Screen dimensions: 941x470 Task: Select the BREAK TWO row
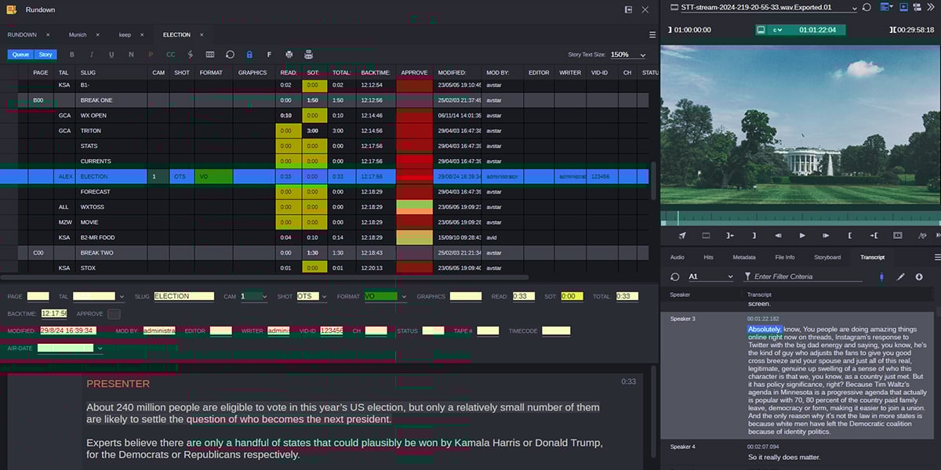325,253
